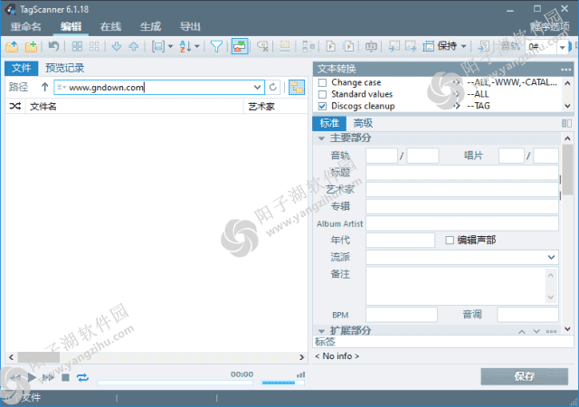Stop playback with the square button
Image resolution: width=579 pixels, height=407 pixels.
(65, 377)
